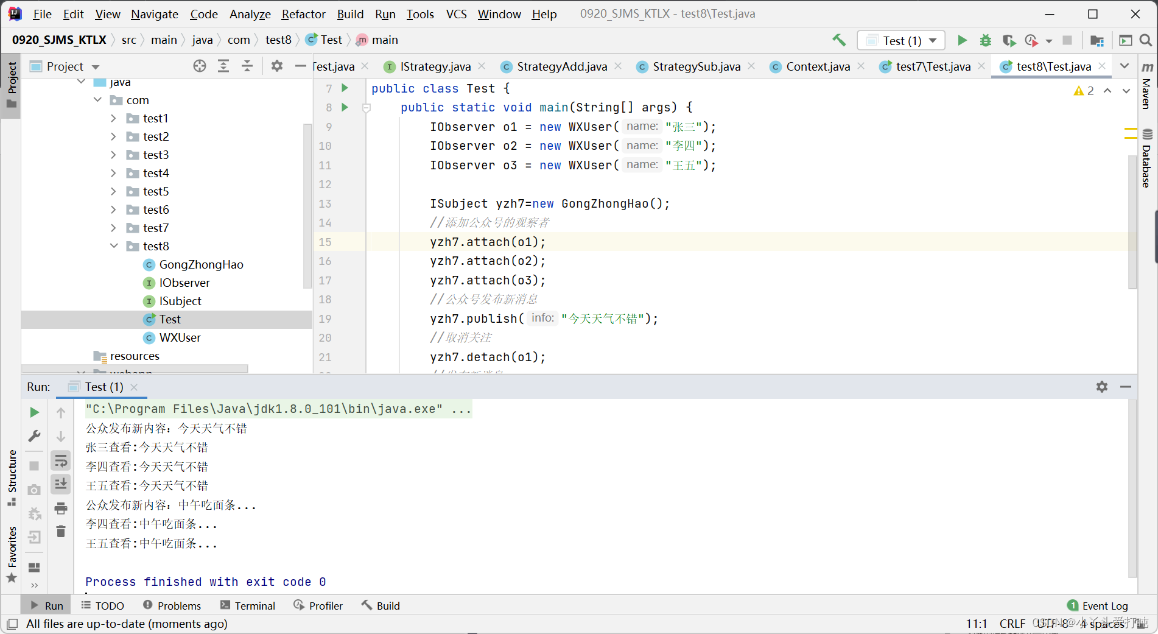The image size is (1158, 634).
Task: Open the Profiler tool window
Action: [318, 605]
